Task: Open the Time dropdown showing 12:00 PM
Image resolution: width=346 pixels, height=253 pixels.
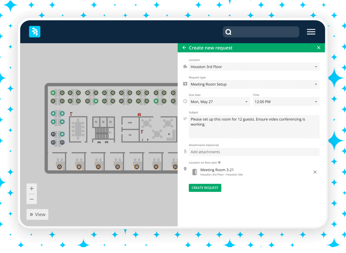Action: pos(286,101)
